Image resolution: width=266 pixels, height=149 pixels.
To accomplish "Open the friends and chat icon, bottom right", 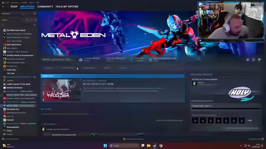I will [263, 139].
